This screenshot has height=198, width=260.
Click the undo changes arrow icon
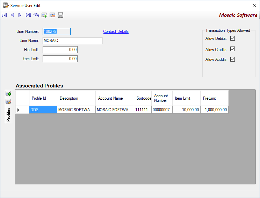coord(36,15)
